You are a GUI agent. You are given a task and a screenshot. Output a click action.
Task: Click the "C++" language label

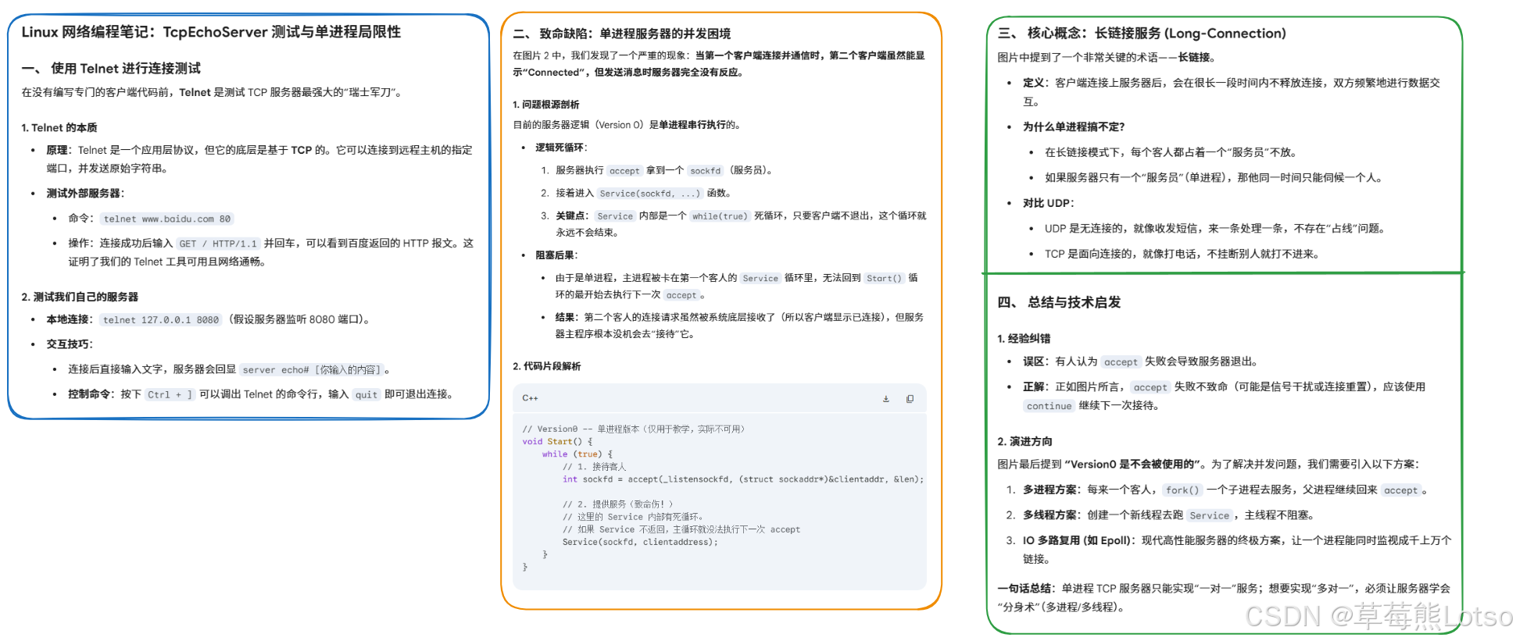(530, 398)
